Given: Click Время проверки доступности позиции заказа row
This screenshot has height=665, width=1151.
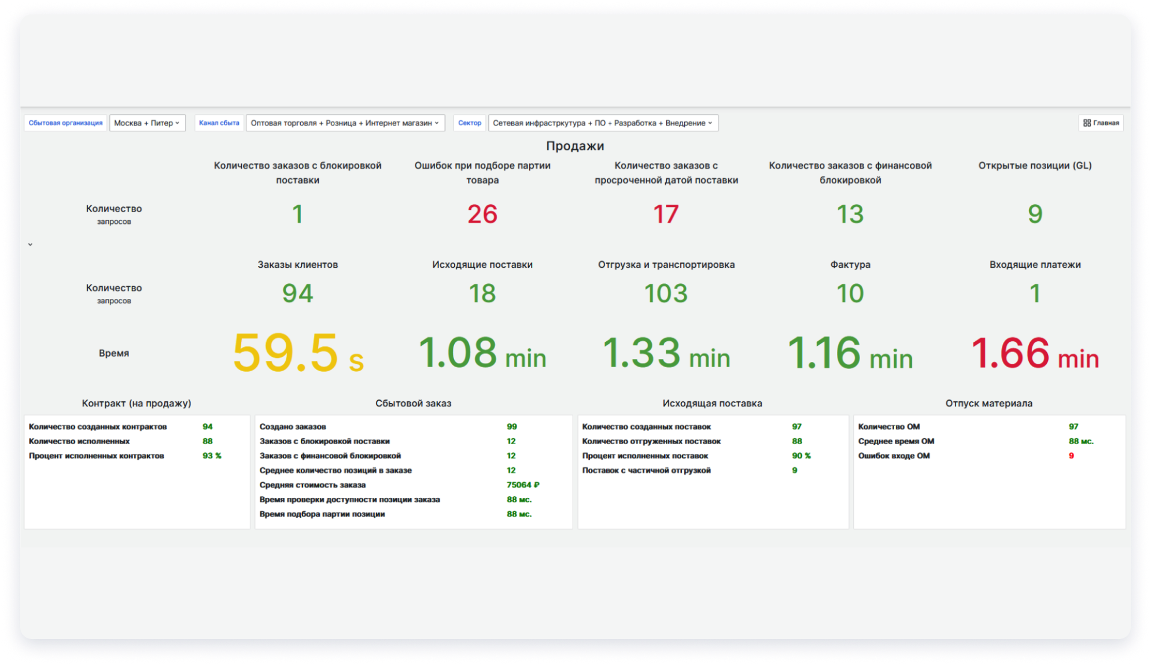Looking at the screenshot, I should point(414,499).
